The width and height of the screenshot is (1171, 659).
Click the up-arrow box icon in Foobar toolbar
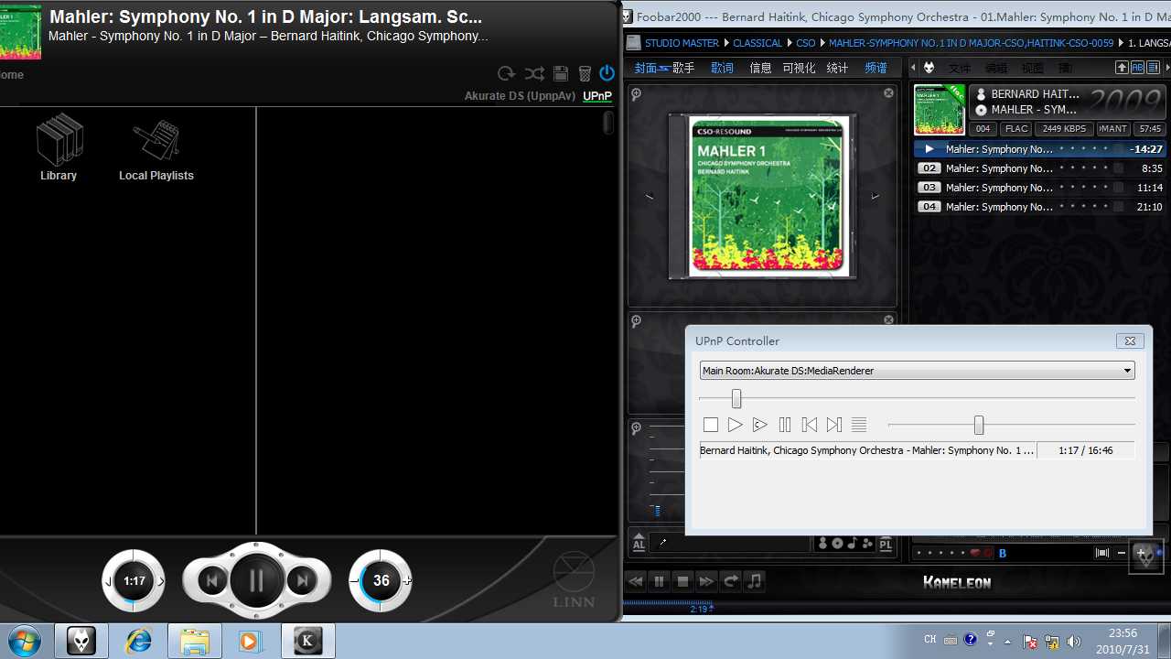point(1122,68)
